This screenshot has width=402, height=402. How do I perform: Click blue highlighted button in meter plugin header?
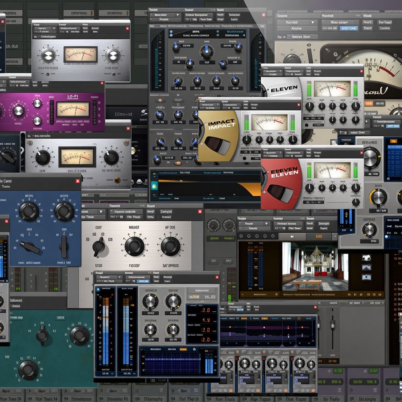tap(143, 281)
